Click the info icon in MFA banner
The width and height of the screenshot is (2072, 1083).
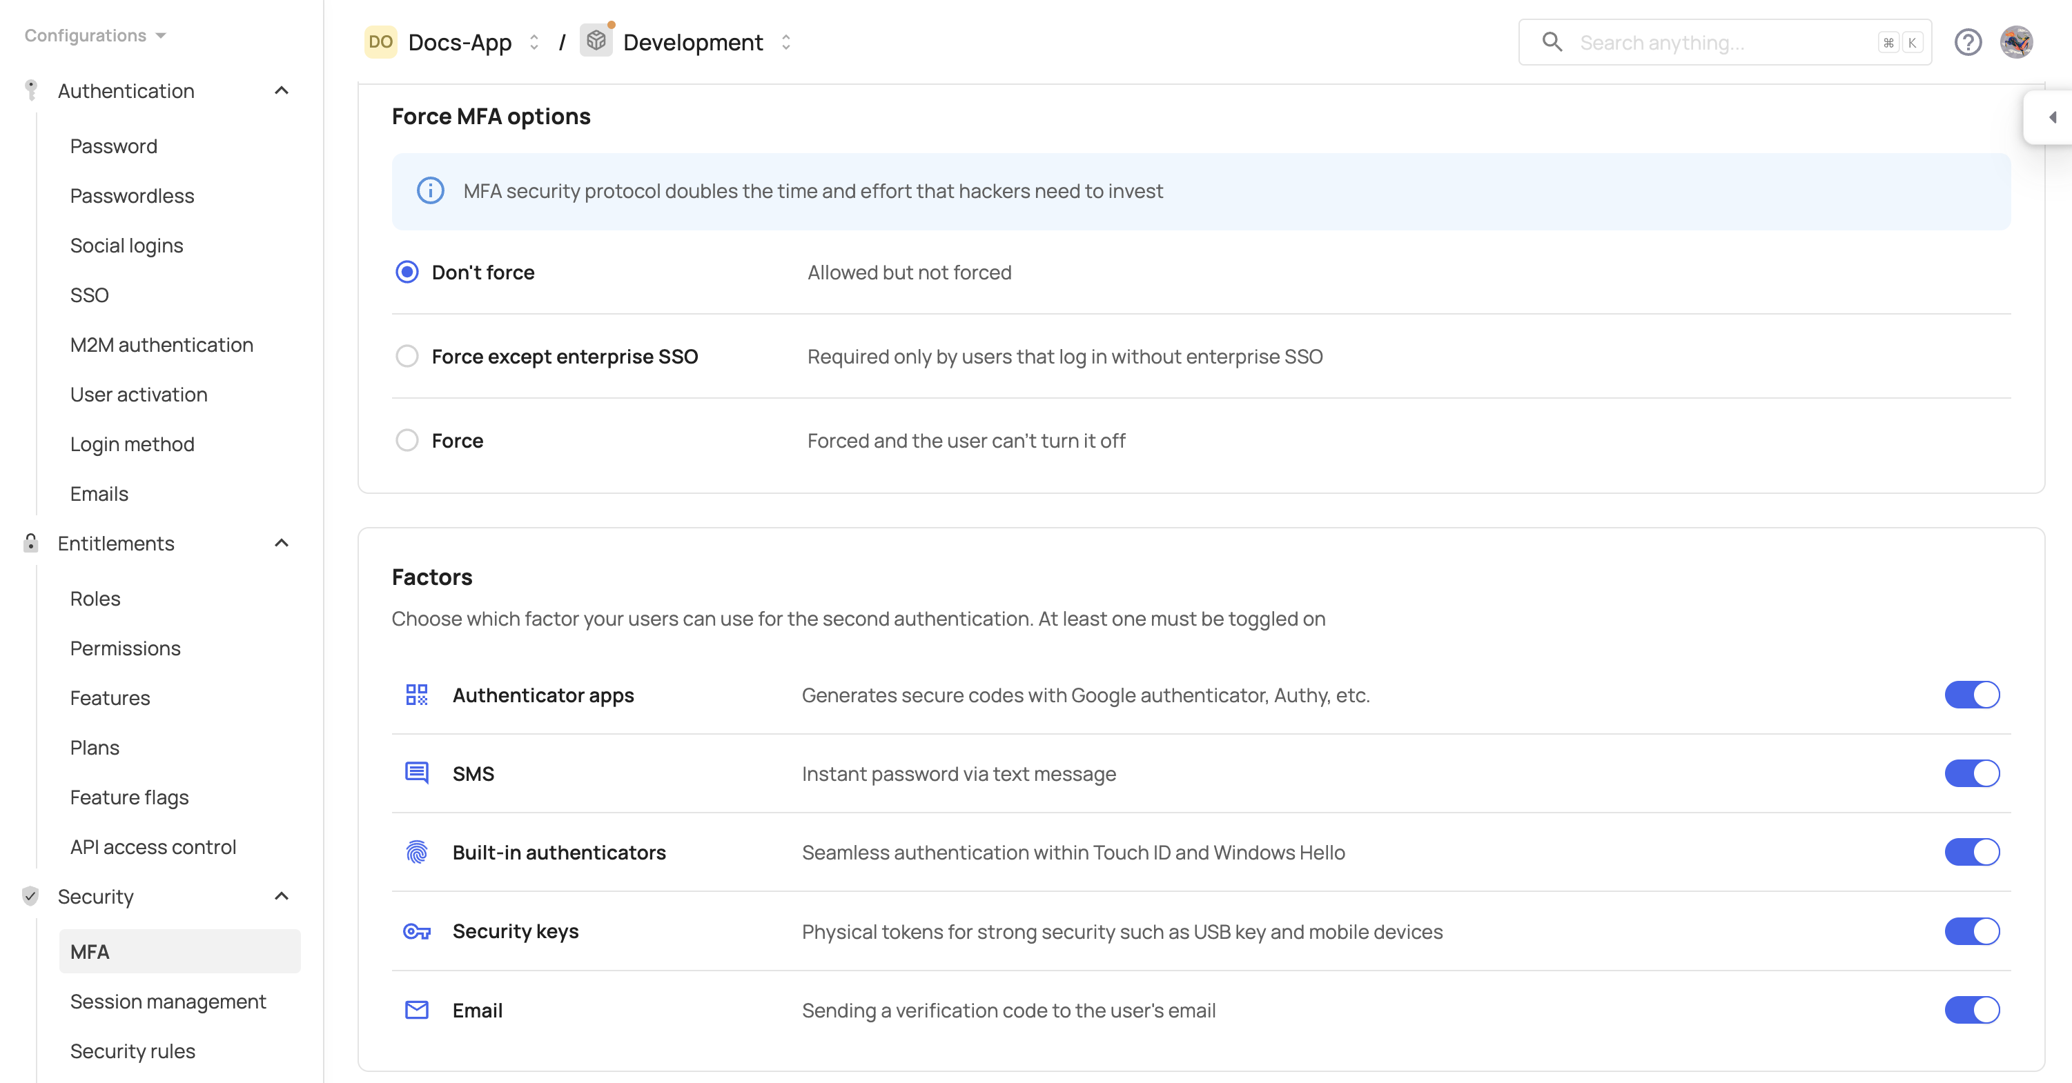(x=430, y=191)
